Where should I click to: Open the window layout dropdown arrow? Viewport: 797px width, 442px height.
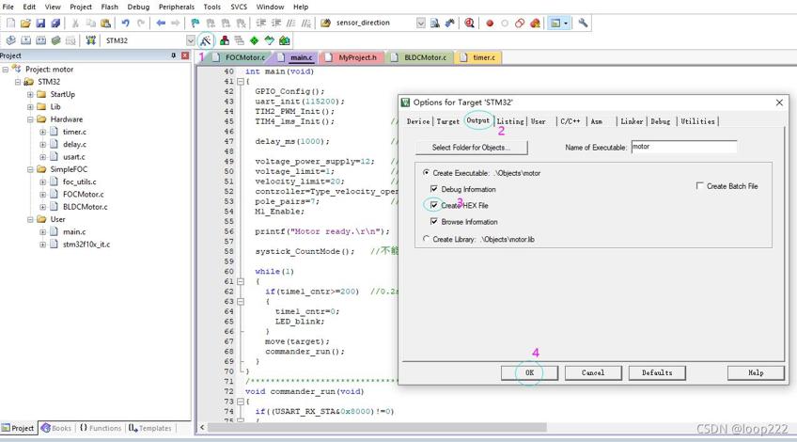[x=566, y=23]
